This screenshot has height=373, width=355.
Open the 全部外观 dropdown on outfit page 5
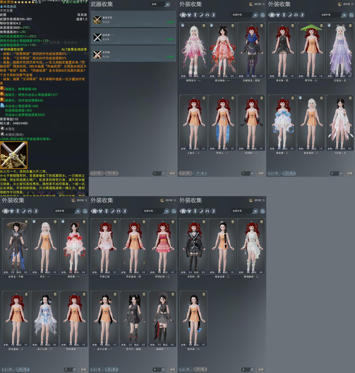tap(245, 211)
